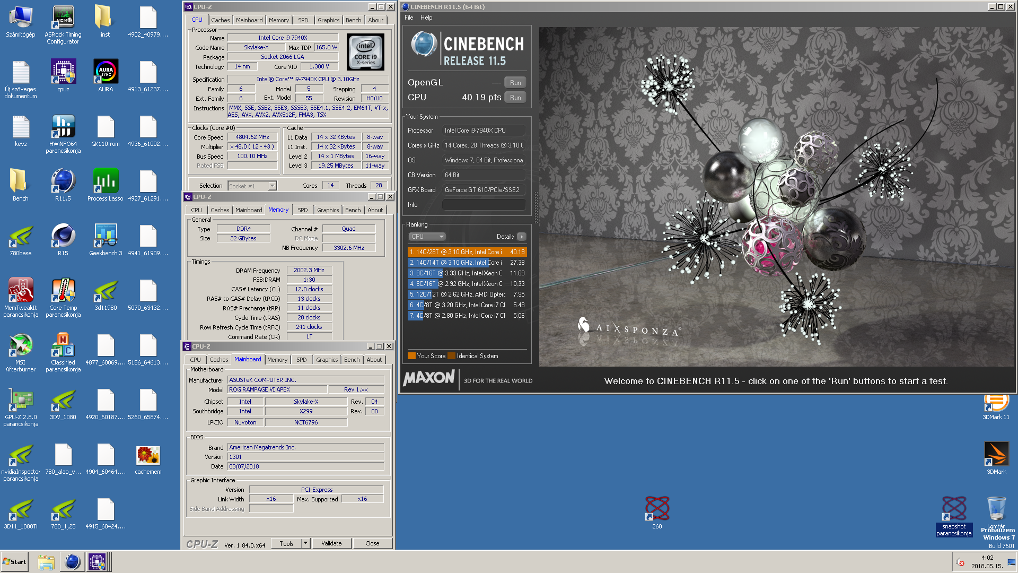Launch GPU-Z.2.8.0 shortcut
1018x573 pixels.
coord(20,407)
